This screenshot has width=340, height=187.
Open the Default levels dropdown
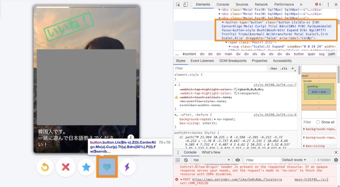[294, 160]
